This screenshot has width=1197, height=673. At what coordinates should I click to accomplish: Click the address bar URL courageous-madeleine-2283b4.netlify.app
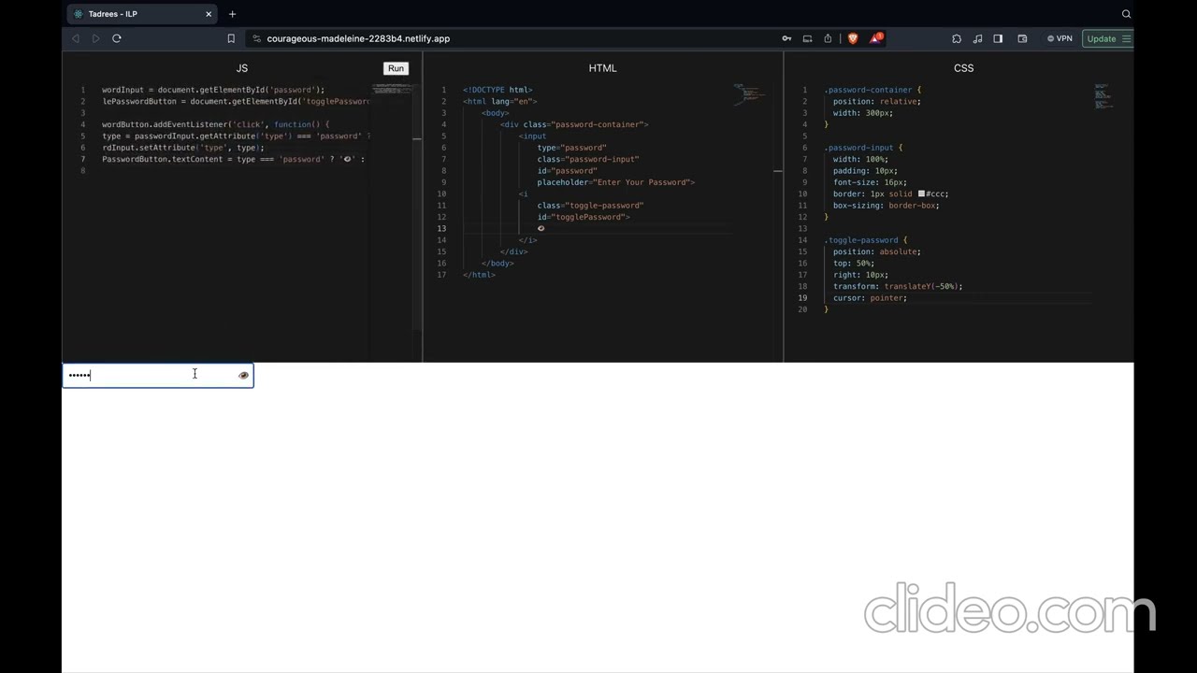coord(358,38)
